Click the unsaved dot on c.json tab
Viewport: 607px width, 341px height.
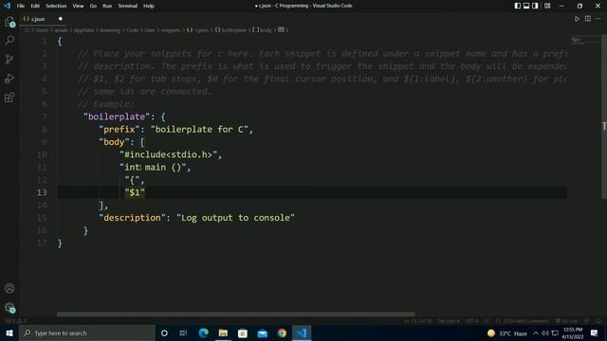[61, 19]
